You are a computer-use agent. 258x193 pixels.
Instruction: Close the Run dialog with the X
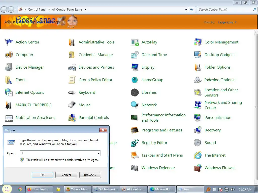click(103, 130)
